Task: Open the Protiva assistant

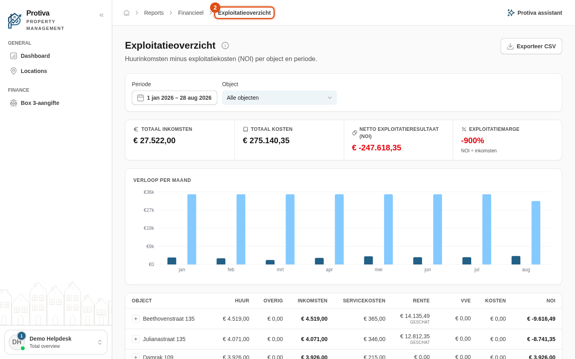Action: point(534,13)
